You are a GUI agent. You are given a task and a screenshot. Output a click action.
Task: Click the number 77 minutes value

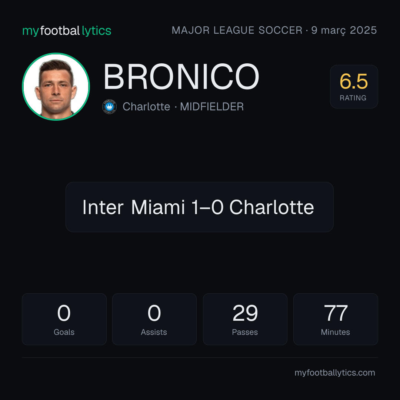[336, 313]
